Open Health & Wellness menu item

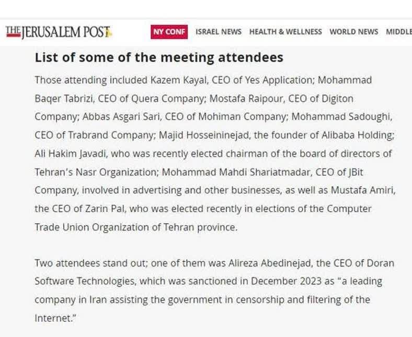[x=285, y=32]
